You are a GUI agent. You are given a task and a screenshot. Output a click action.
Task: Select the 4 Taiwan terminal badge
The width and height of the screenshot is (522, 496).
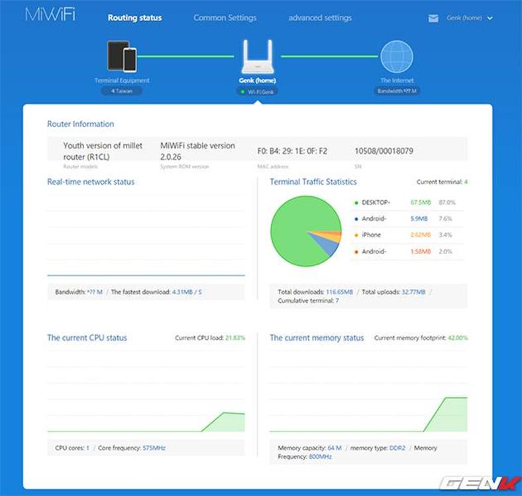coord(122,91)
